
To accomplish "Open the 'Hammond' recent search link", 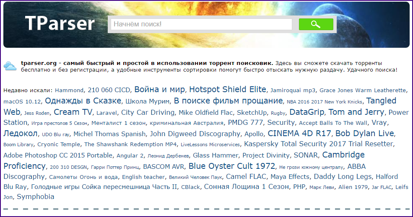I will [69, 90].
